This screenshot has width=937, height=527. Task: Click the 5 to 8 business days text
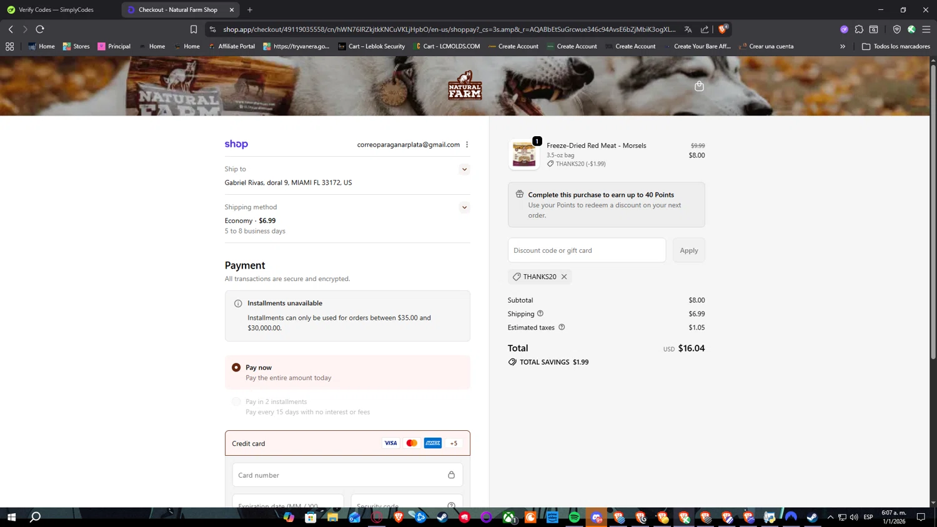tap(255, 231)
